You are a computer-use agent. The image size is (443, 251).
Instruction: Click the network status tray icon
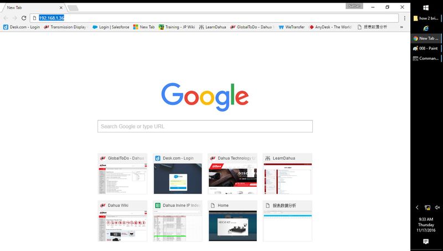427,207
